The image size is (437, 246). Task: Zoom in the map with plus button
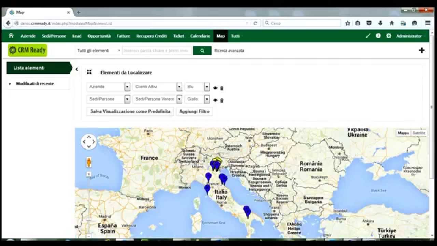pos(89,174)
